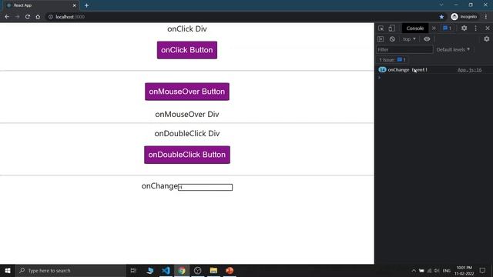Open the Windows Start menu
Viewport: 493px width, 277px height.
[8, 270]
